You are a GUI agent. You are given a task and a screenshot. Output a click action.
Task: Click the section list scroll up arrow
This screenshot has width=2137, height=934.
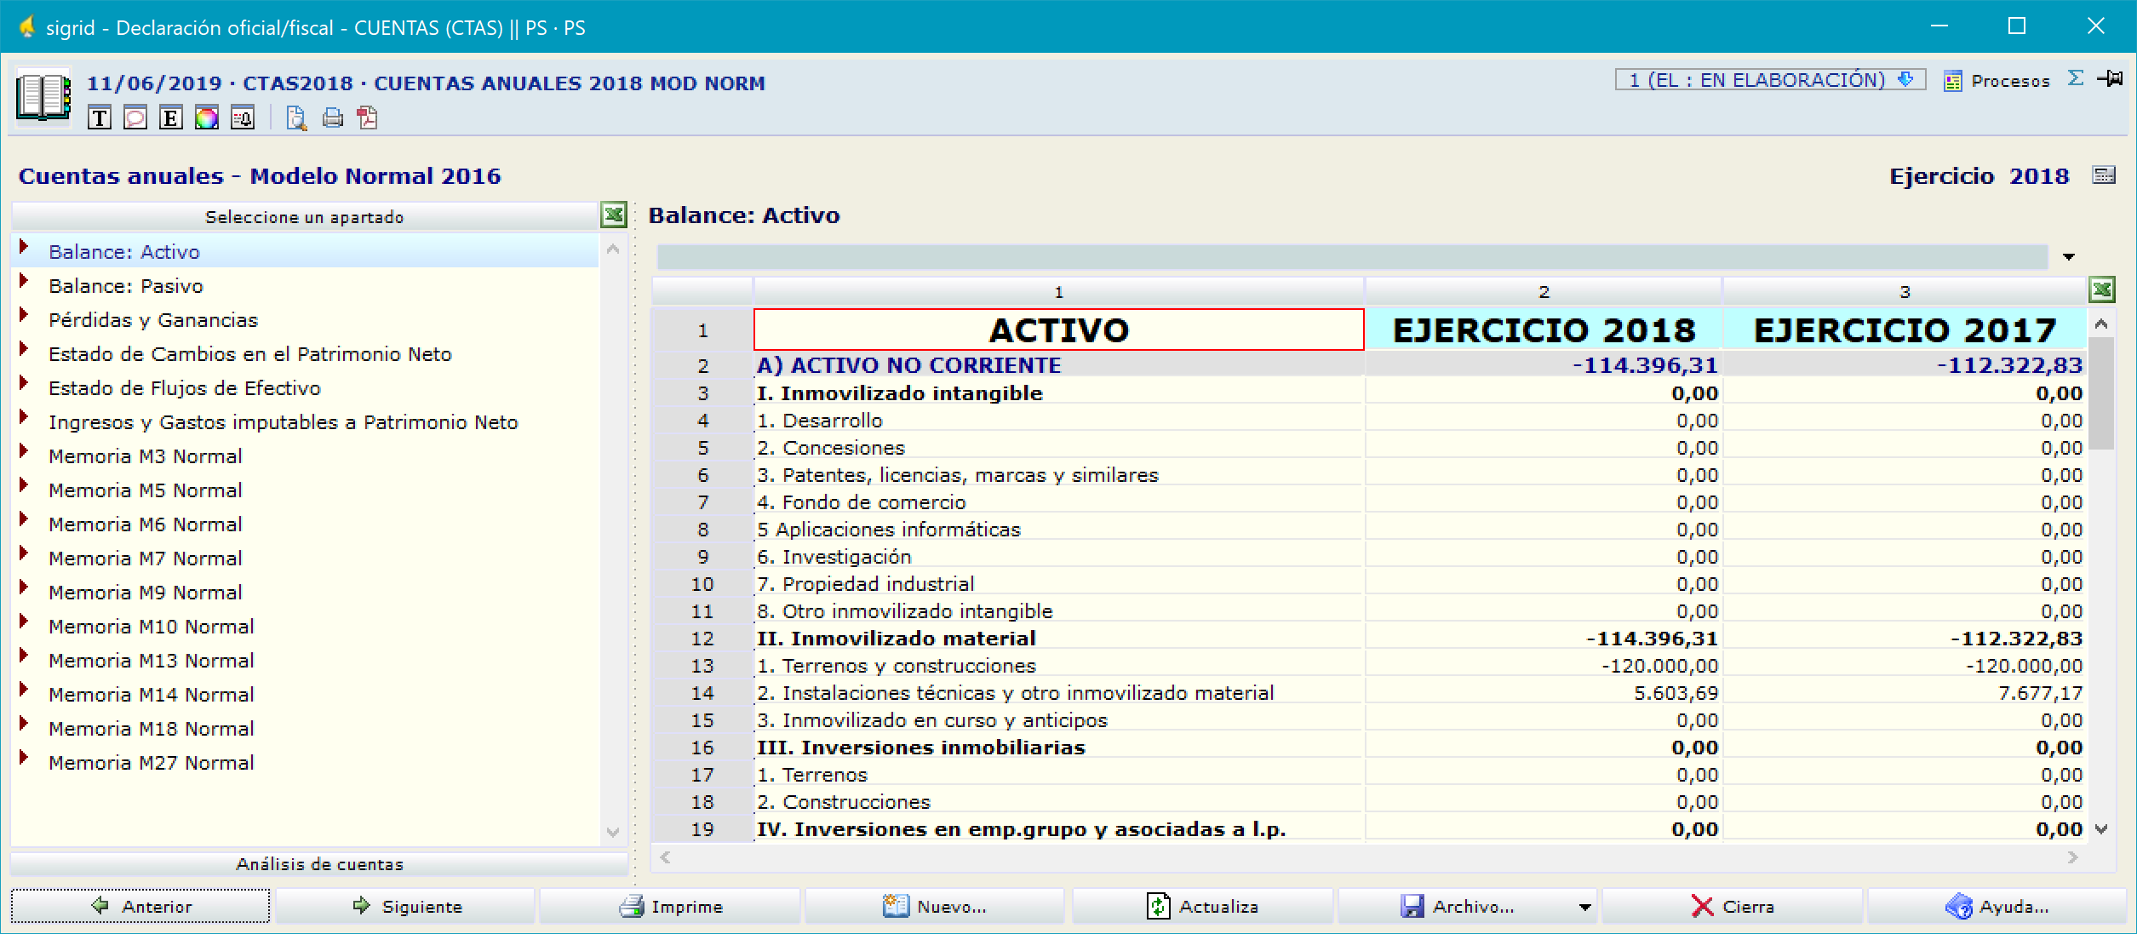point(612,249)
